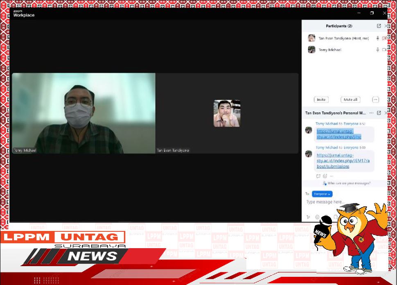The image size is (397, 285).
Task: Minimize the Zoom Workplace window
Action: 359,13
